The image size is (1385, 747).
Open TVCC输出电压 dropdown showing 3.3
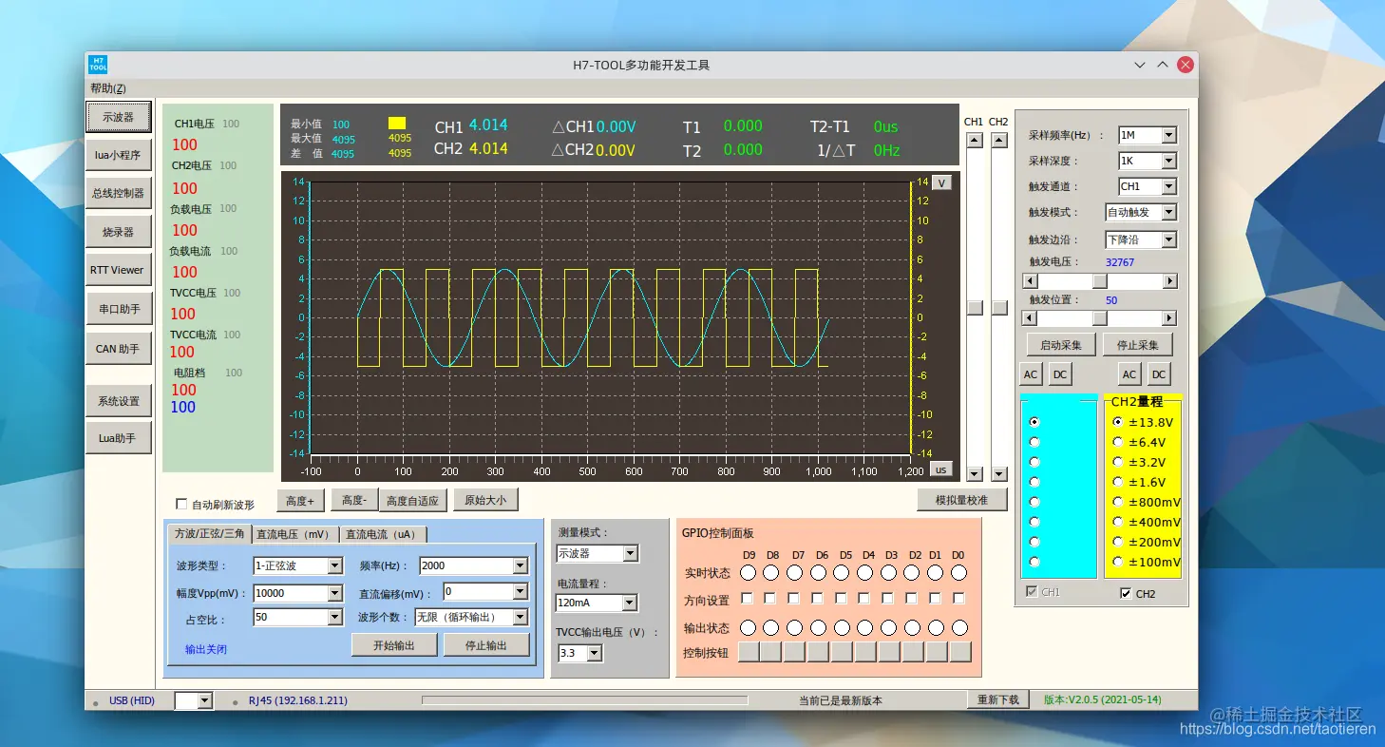coord(595,653)
